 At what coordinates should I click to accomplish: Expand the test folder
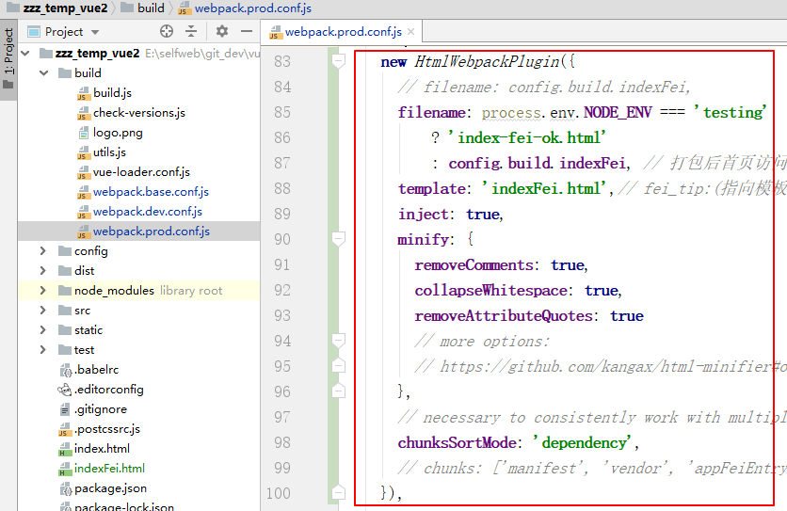point(43,350)
